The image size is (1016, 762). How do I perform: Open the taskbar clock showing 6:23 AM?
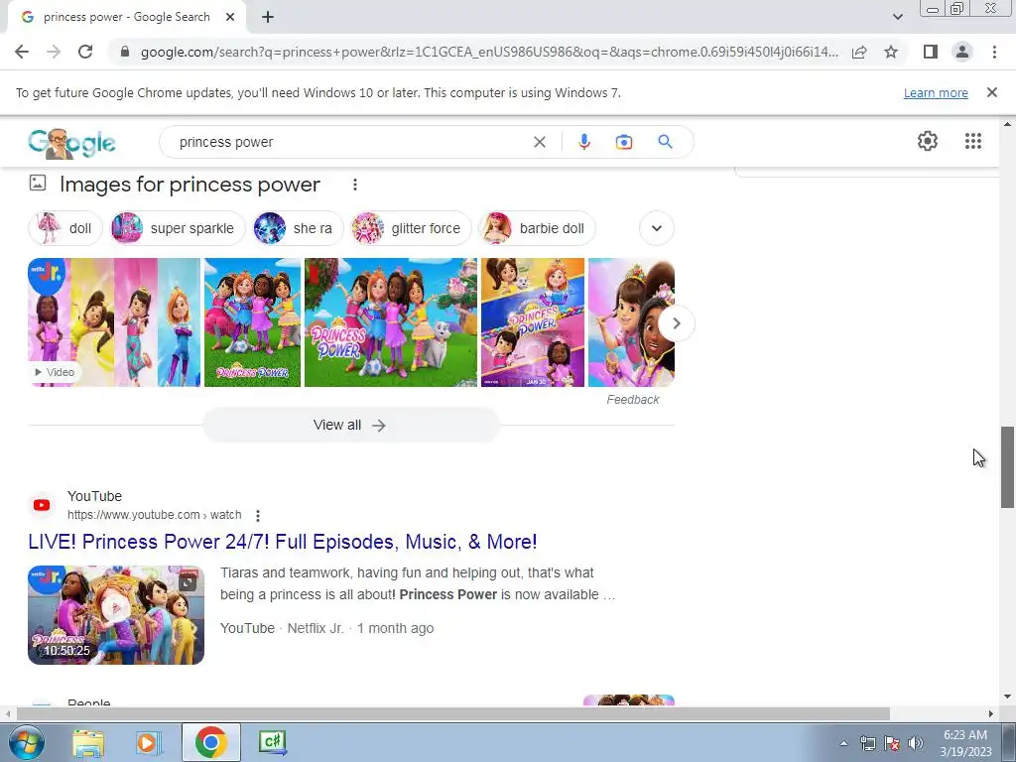(965, 743)
